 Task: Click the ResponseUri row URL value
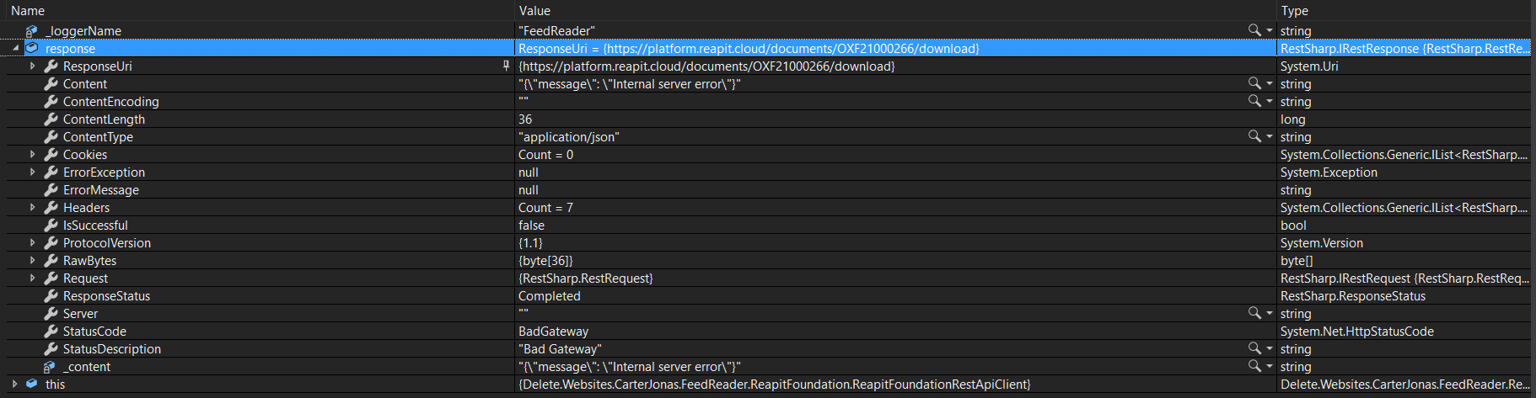click(706, 66)
